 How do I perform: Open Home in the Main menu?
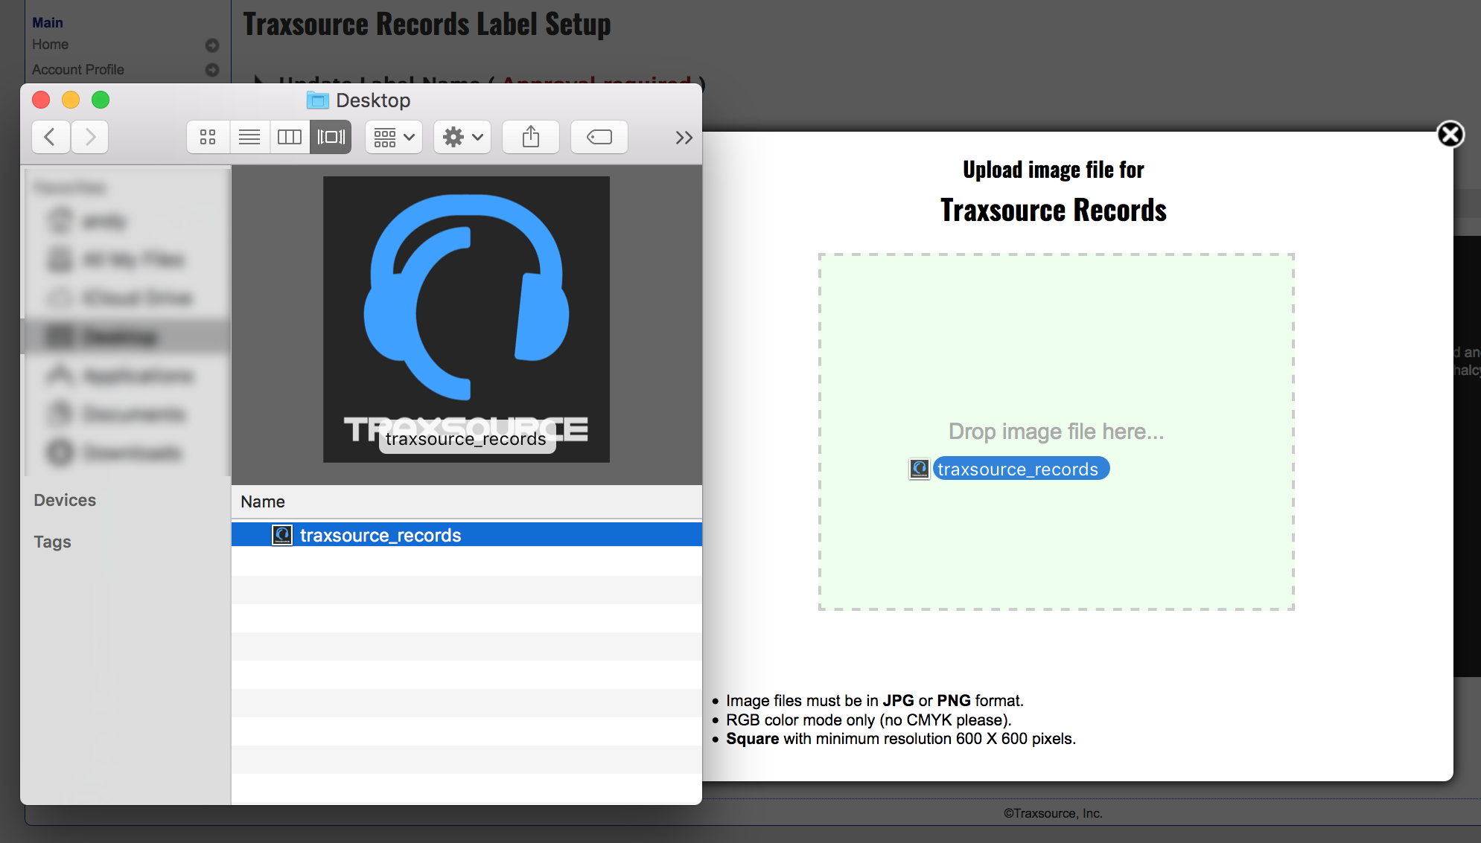(51, 45)
